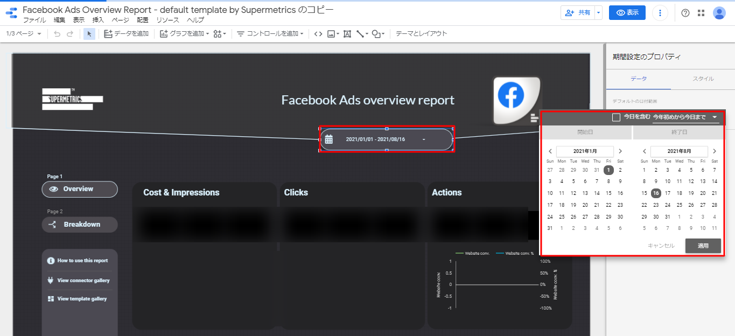This screenshot has width=735, height=336.
Task: Click the user account avatar
Action: pos(719,13)
